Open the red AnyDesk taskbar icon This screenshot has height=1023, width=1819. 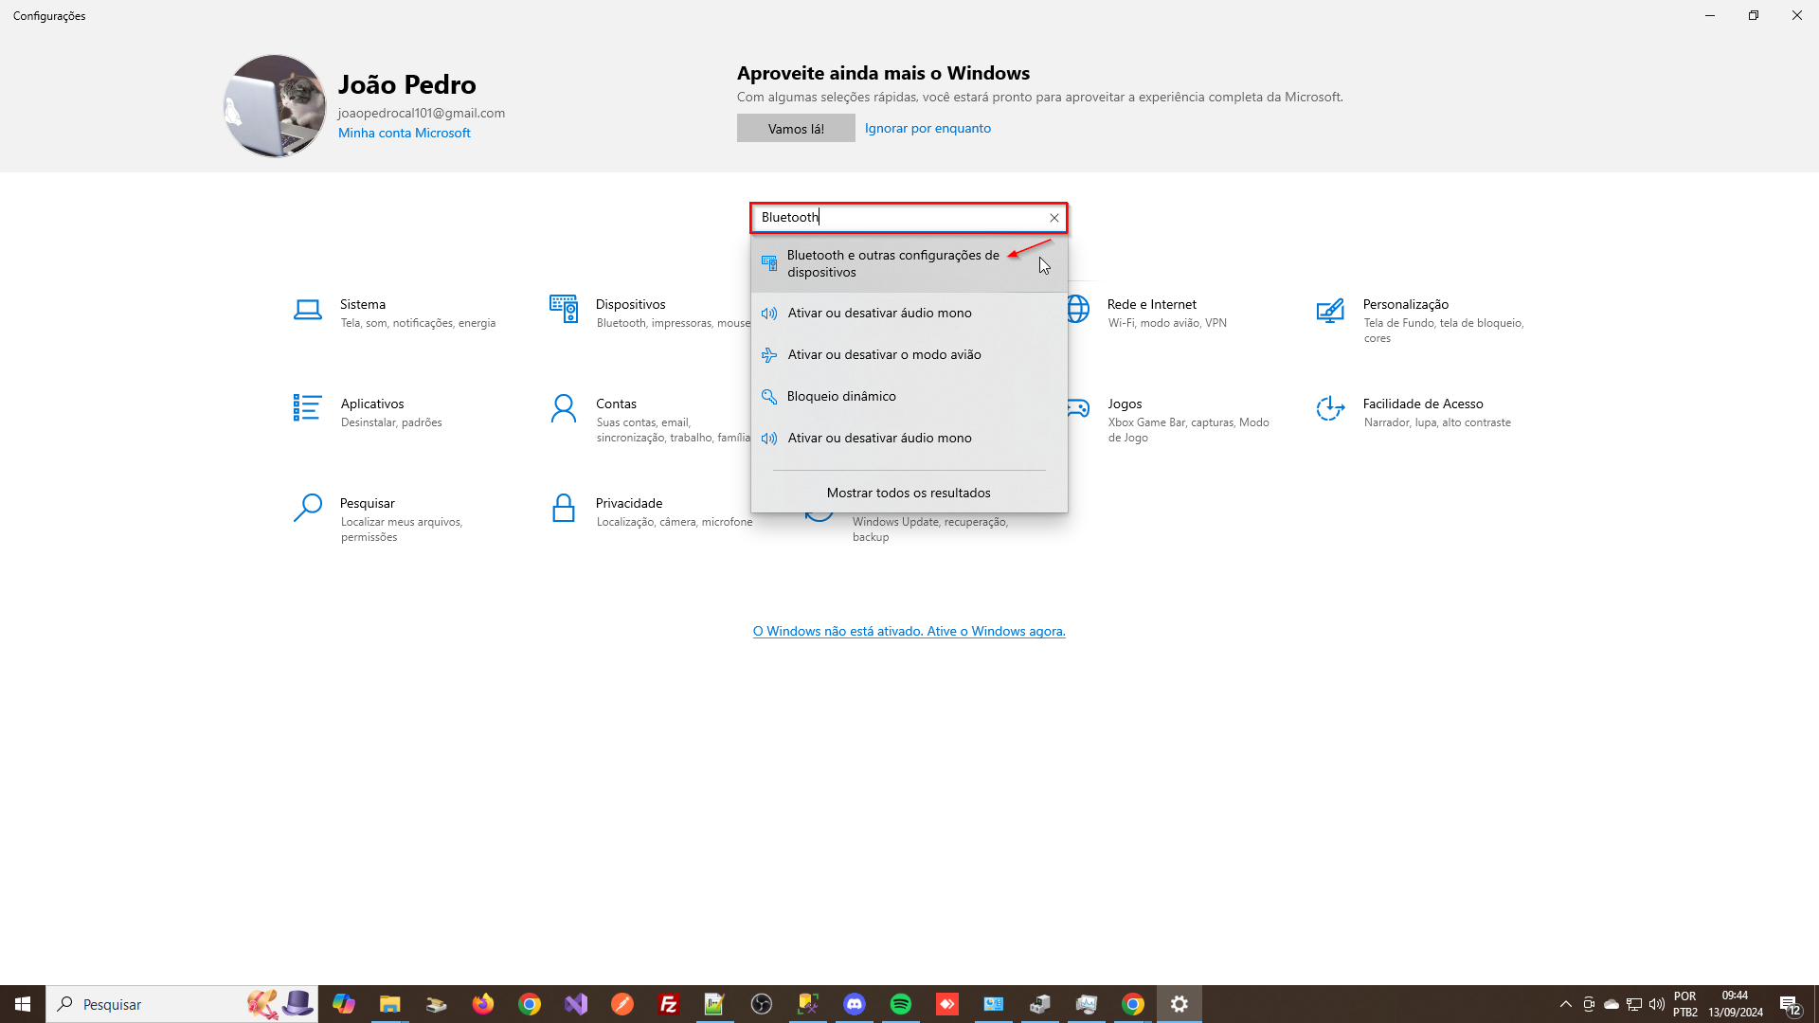(947, 1004)
